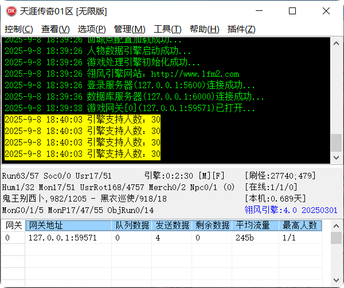Open the 选项(P) menu
The width and height of the screenshot is (344, 288).
coord(92,29)
